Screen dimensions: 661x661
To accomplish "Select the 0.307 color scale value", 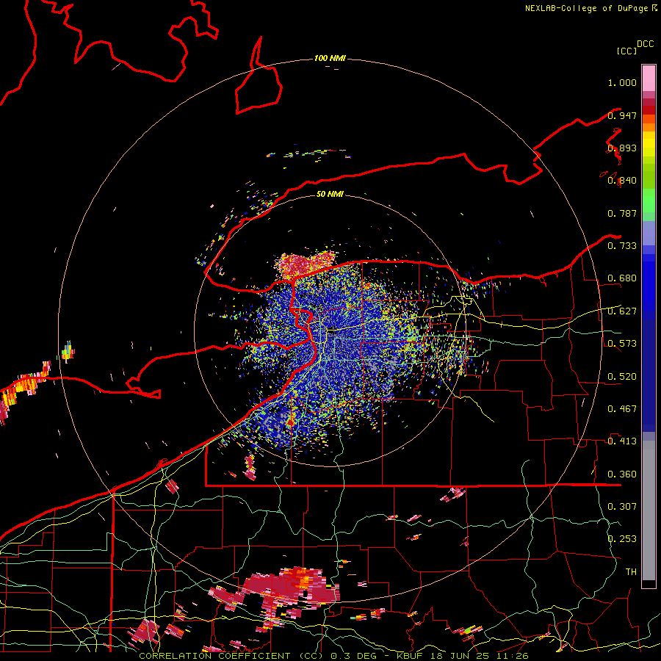I will (x=622, y=507).
